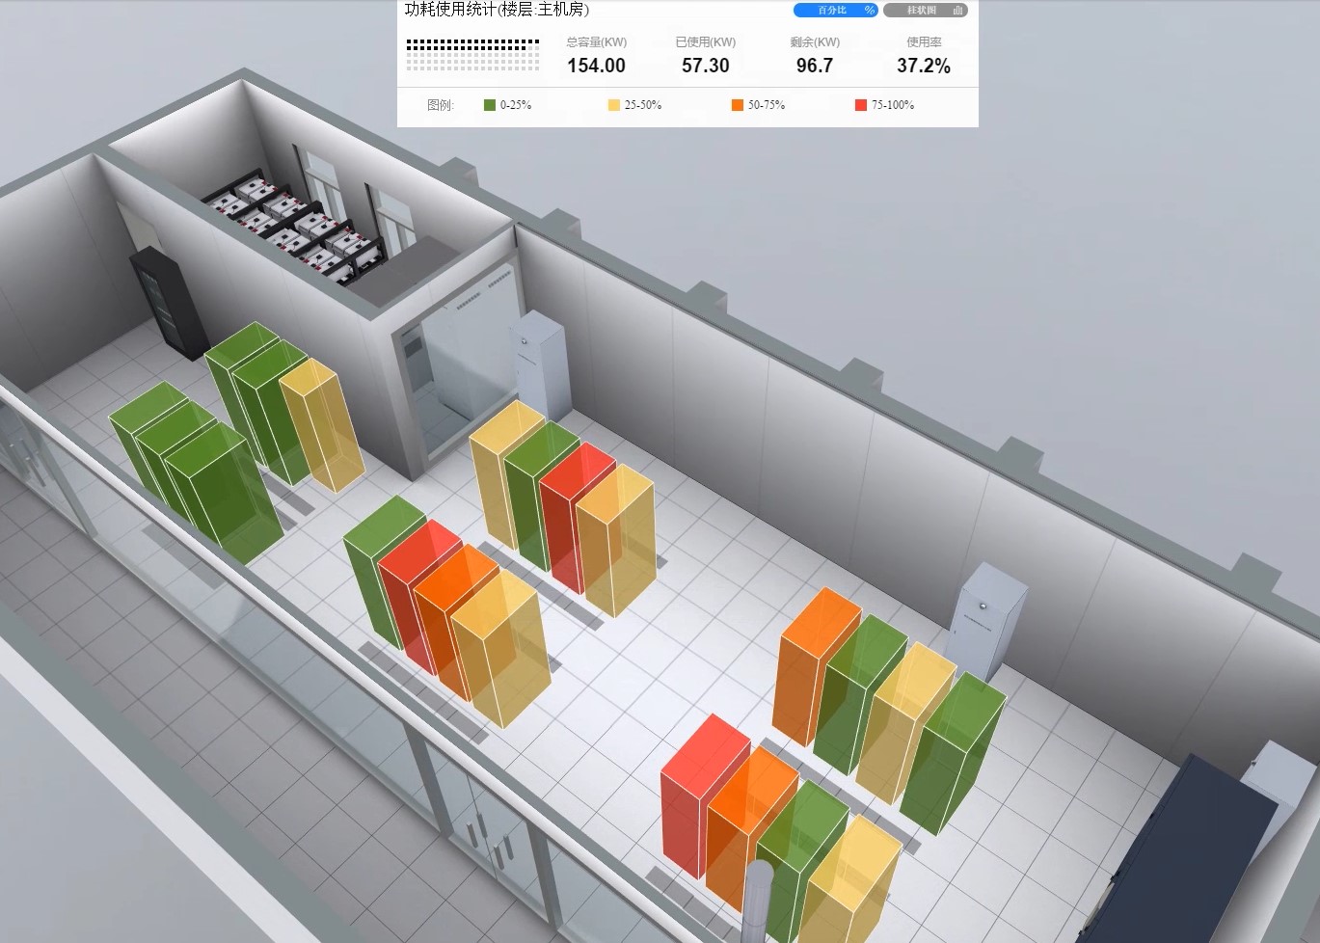The height and width of the screenshot is (943, 1320).
Task: Switch to 百分比 percentage view
Action: tap(835, 11)
